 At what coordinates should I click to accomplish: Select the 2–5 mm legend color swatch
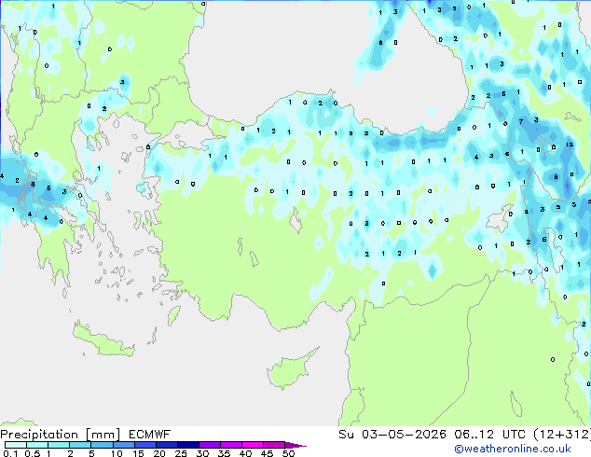click(80, 445)
